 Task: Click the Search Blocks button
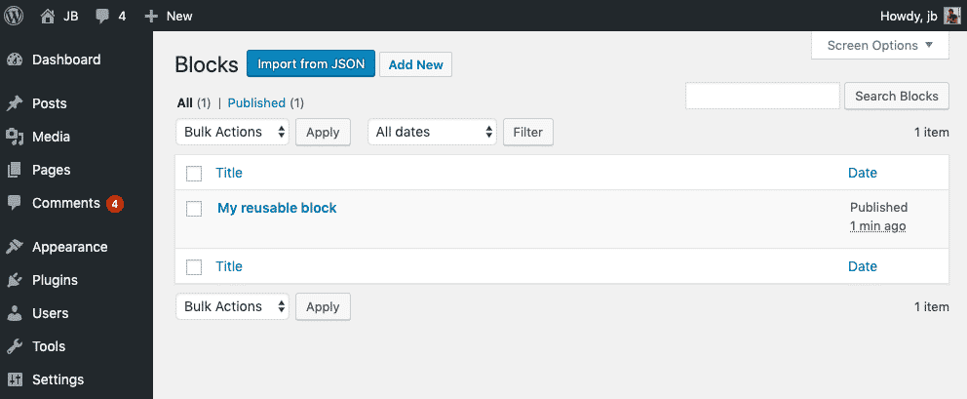tap(897, 97)
